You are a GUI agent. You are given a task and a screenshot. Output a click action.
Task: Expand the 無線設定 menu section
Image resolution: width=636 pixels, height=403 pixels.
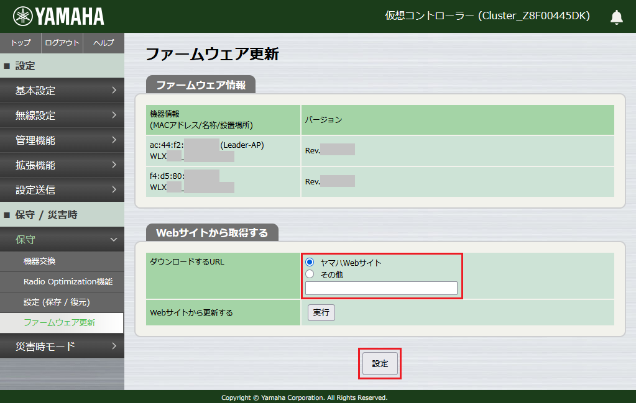[62, 115]
